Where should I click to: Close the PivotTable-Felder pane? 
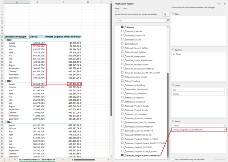224,4
